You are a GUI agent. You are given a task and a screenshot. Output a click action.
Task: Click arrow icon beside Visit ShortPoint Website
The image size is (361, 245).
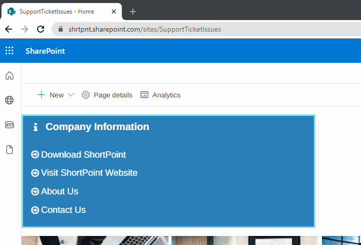coord(35,173)
